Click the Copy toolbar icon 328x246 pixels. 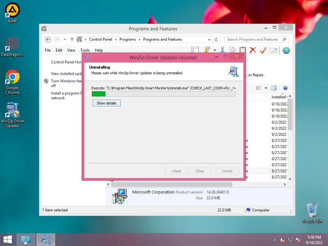coord(233,50)
